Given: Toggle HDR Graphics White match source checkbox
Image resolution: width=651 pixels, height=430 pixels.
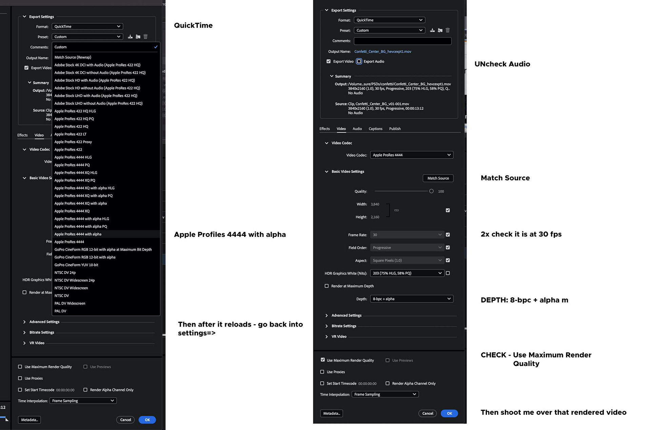Looking at the screenshot, I should [448, 273].
